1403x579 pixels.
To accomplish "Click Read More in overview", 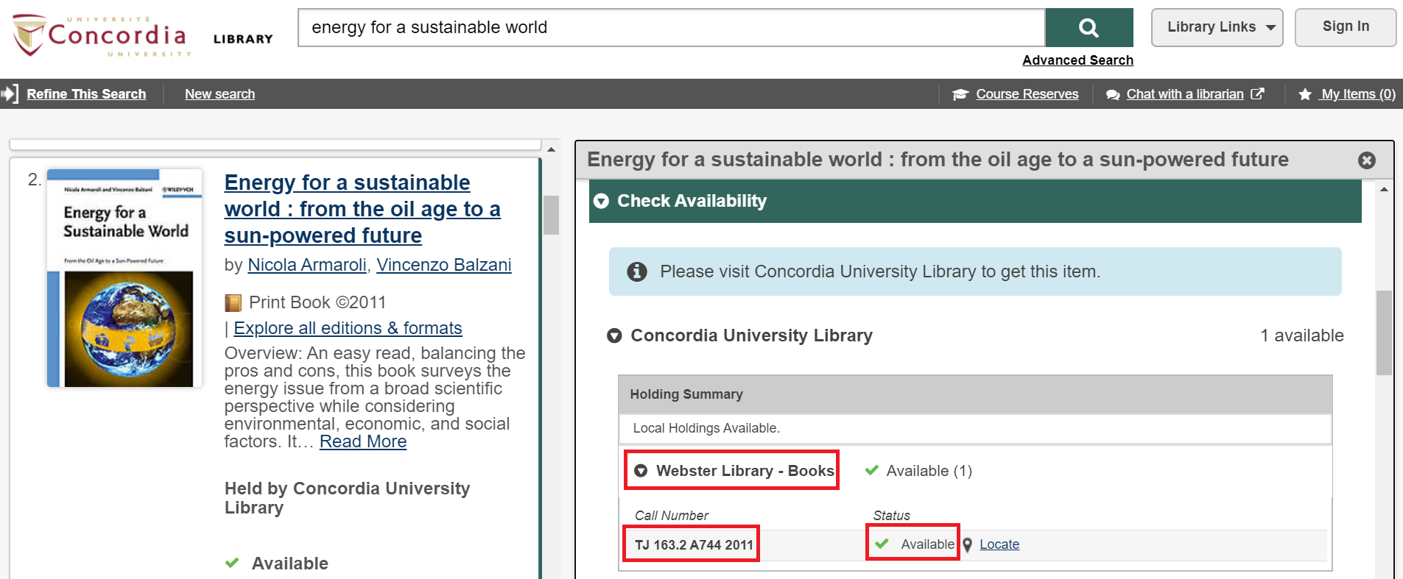I will click(363, 441).
